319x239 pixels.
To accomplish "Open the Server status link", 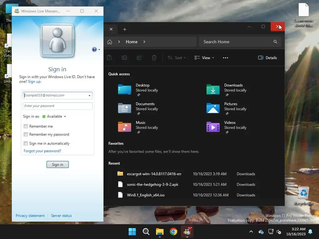I will [x=61, y=216].
